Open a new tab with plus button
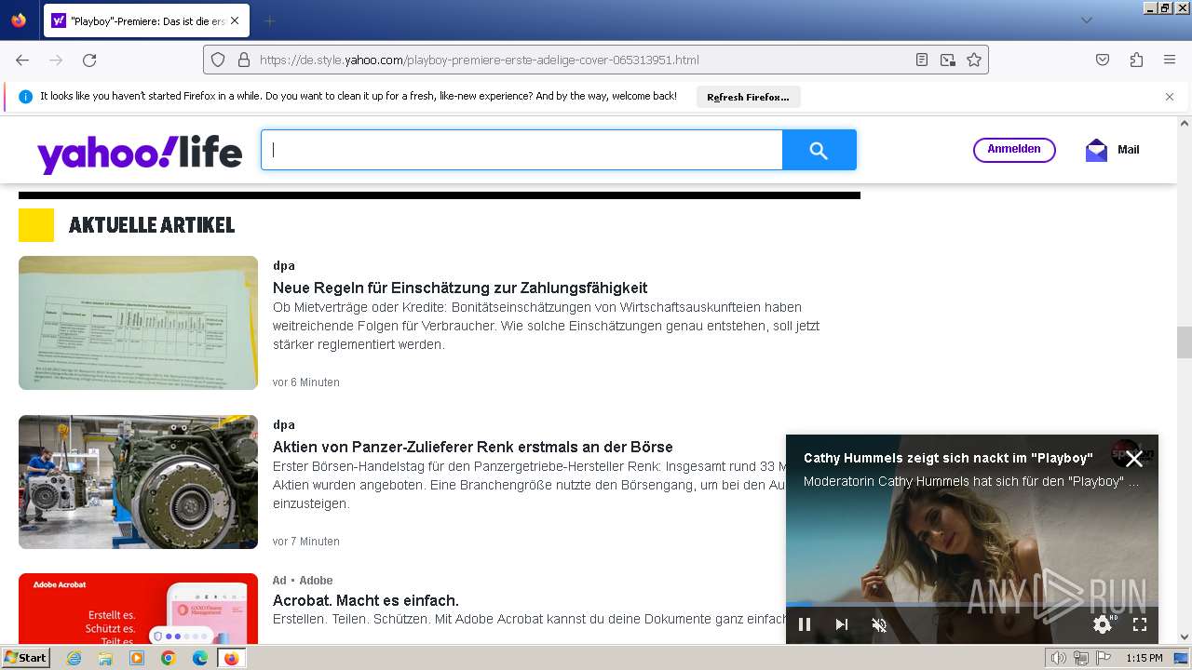 (x=269, y=20)
